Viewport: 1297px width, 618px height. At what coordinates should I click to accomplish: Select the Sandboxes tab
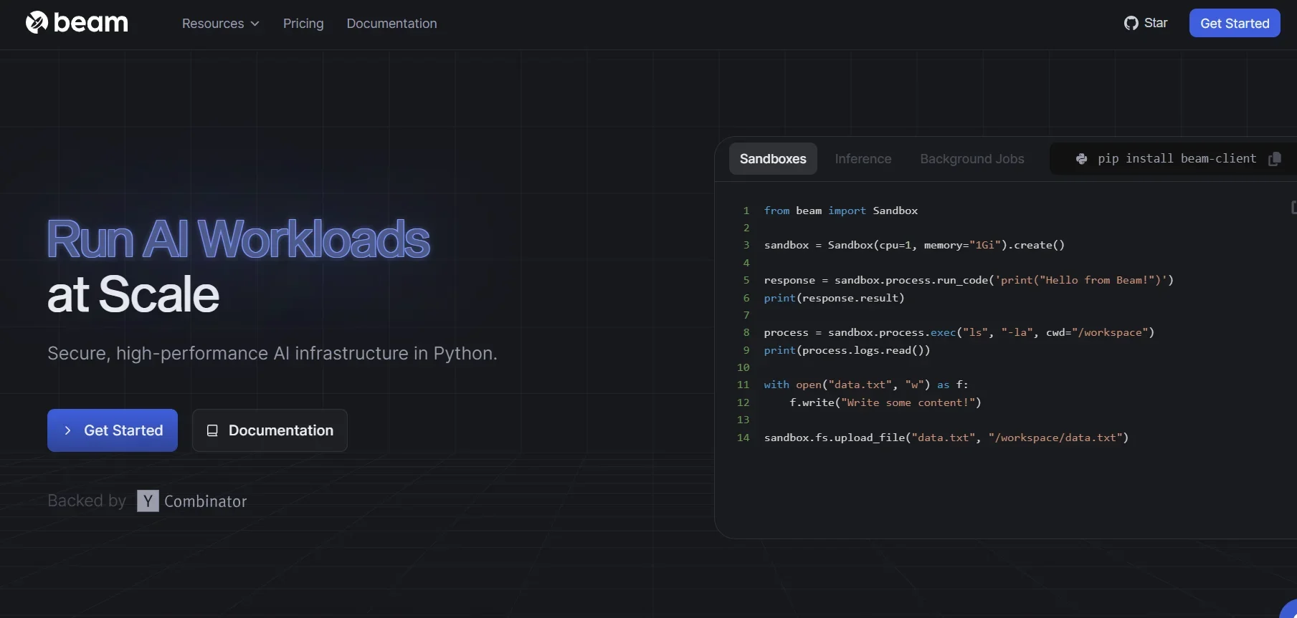[772, 159]
